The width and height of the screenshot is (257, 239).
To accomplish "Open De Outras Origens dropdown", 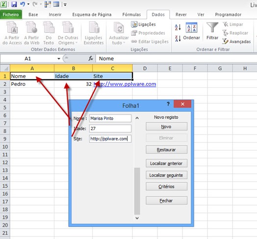I will [68, 33].
